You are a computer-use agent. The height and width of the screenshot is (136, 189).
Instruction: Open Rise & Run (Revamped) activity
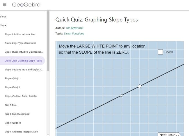tap(17, 114)
